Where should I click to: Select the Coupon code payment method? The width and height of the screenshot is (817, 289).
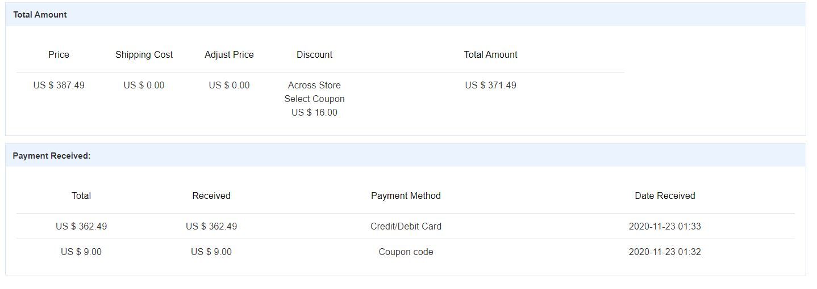tap(406, 252)
